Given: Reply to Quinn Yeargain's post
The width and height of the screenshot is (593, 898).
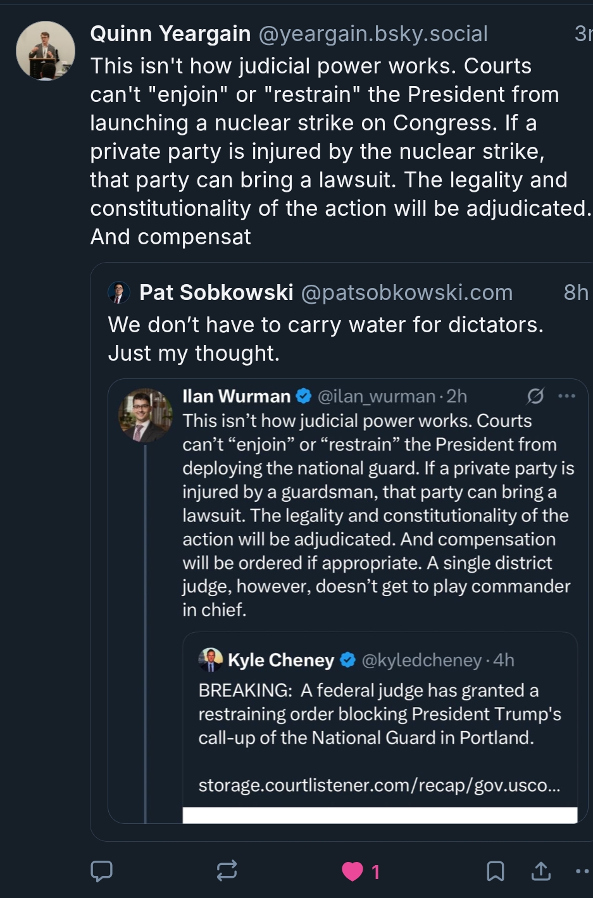Looking at the screenshot, I should [x=101, y=871].
